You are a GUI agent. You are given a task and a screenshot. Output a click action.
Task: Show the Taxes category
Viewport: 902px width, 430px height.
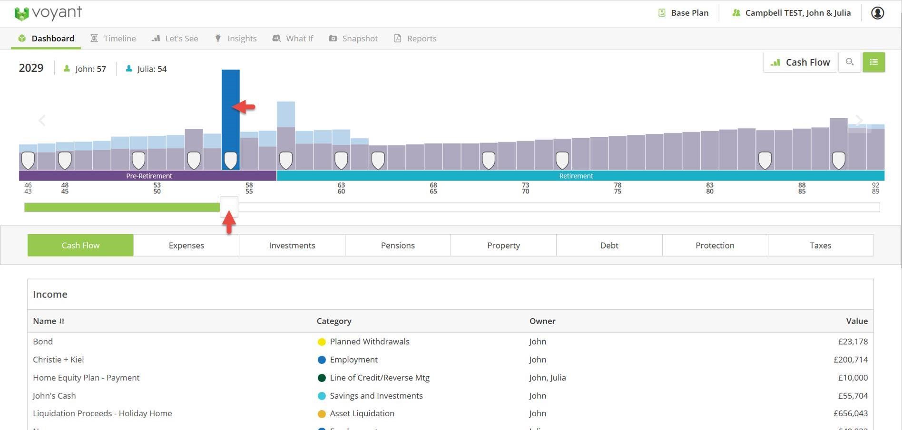tap(820, 245)
